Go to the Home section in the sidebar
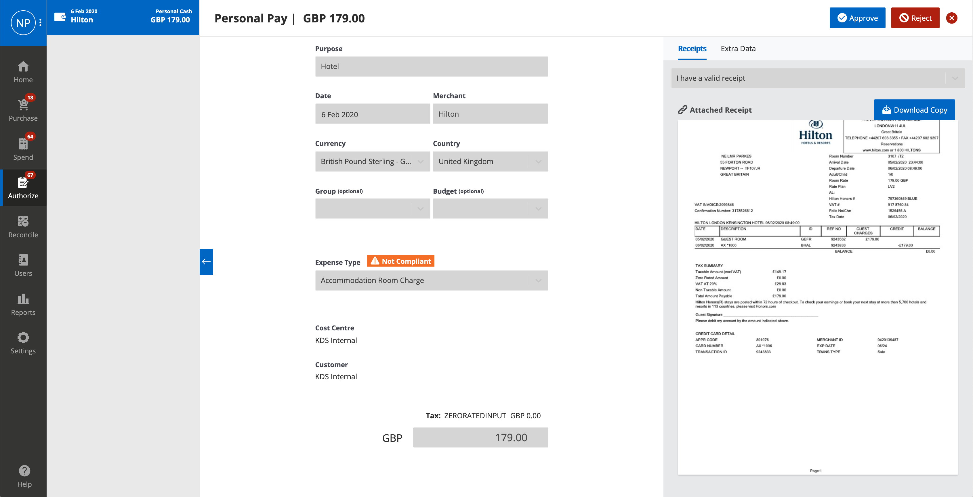973x497 pixels. coord(23,72)
